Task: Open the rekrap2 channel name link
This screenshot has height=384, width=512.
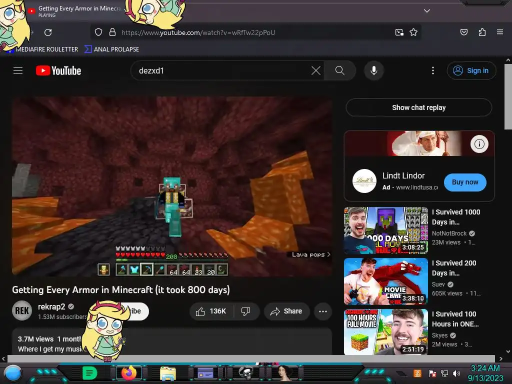Action: pos(51,306)
